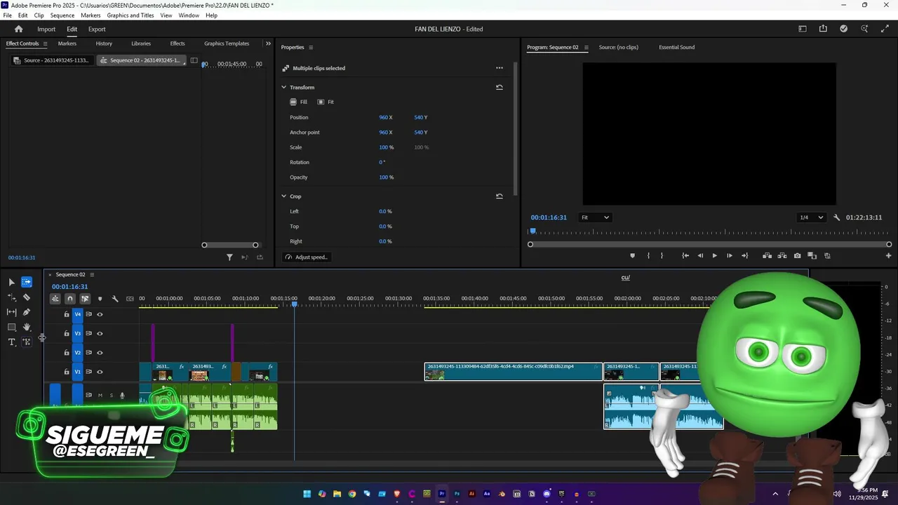Select the Ripple Edit tool
898x505 pixels.
[x=11, y=297]
